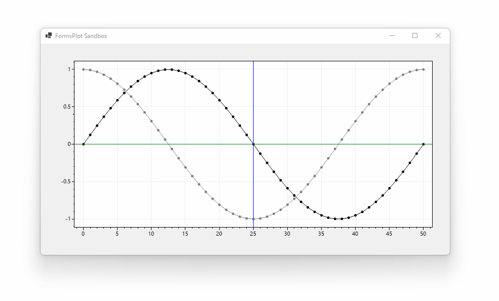This screenshot has width=499, height=301.
Task: Click the 10 tick label on x-axis
Action: click(x=151, y=234)
